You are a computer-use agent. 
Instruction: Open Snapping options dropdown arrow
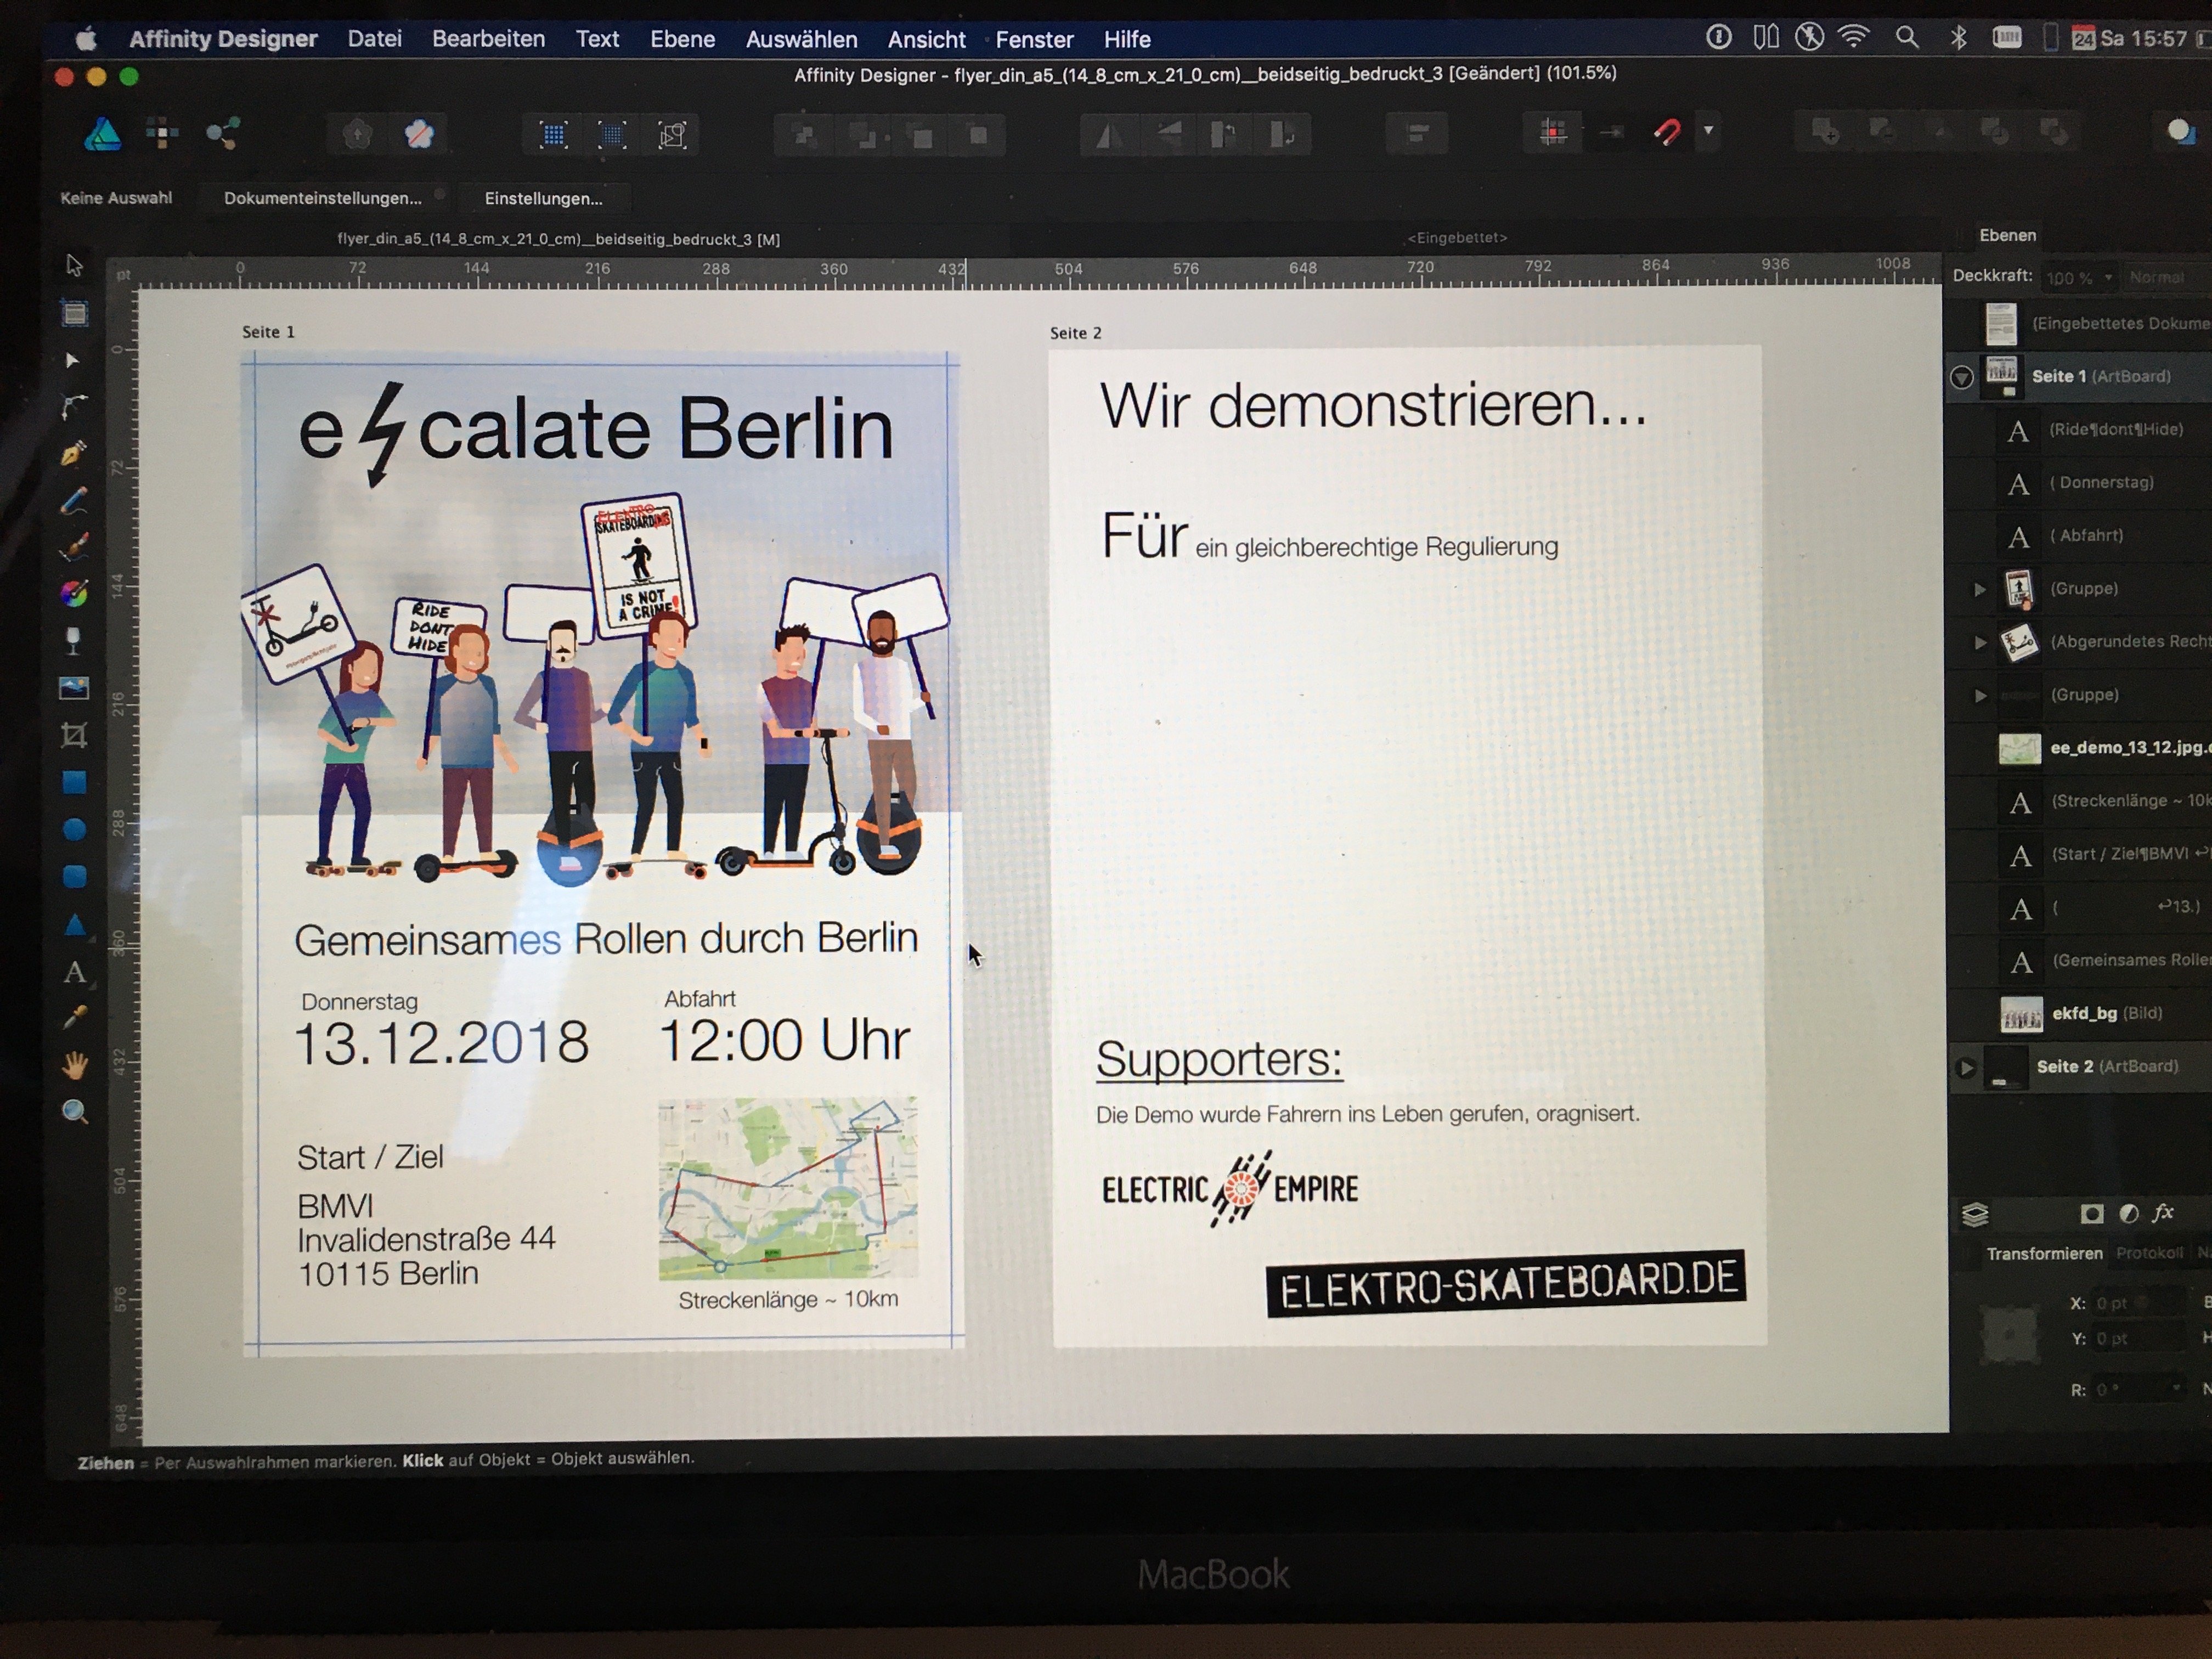coord(1709,130)
